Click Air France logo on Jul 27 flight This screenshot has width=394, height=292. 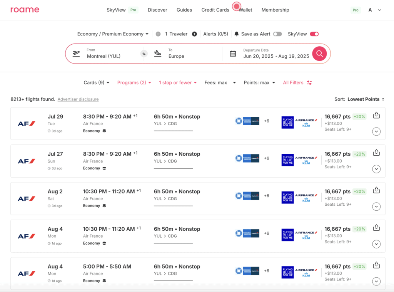27,161
